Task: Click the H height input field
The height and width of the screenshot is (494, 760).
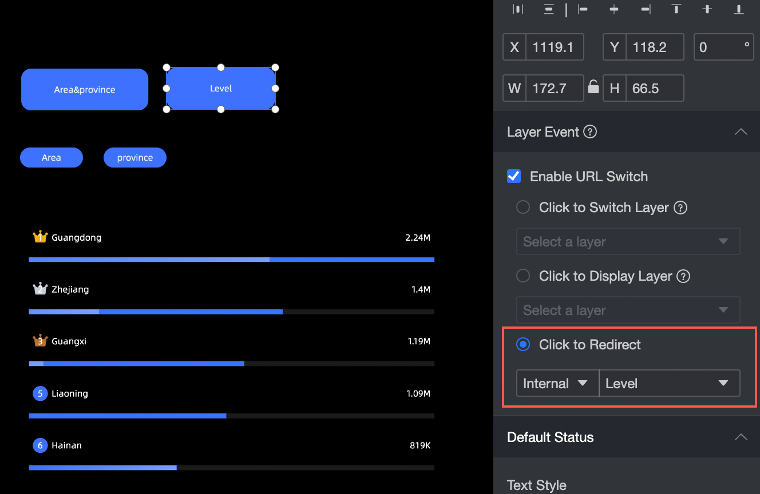Action: pos(655,89)
